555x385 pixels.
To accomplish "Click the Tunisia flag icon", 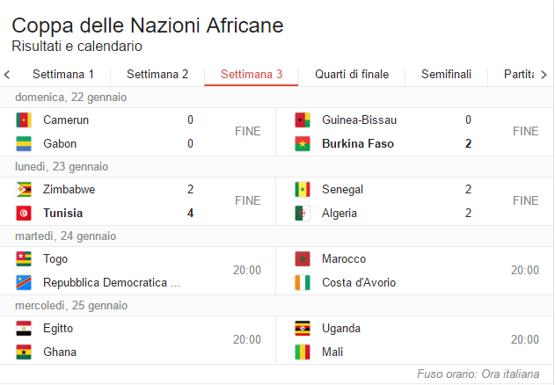I will coord(24,214).
